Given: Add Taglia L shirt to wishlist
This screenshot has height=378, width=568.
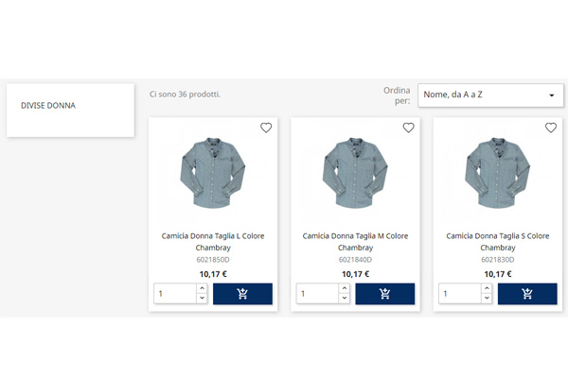Looking at the screenshot, I should [266, 128].
